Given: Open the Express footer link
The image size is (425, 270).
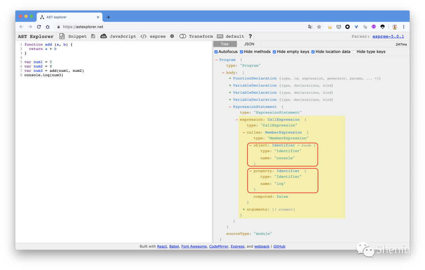Looking at the screenshot, I should click(237, 246).
